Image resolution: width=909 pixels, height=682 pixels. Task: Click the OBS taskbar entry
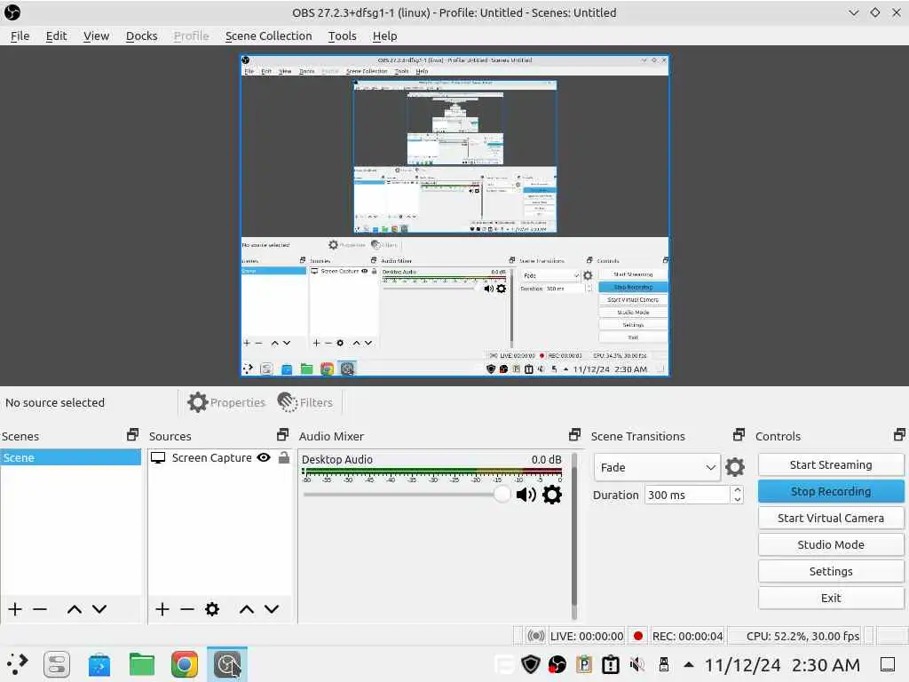(227, 664)
